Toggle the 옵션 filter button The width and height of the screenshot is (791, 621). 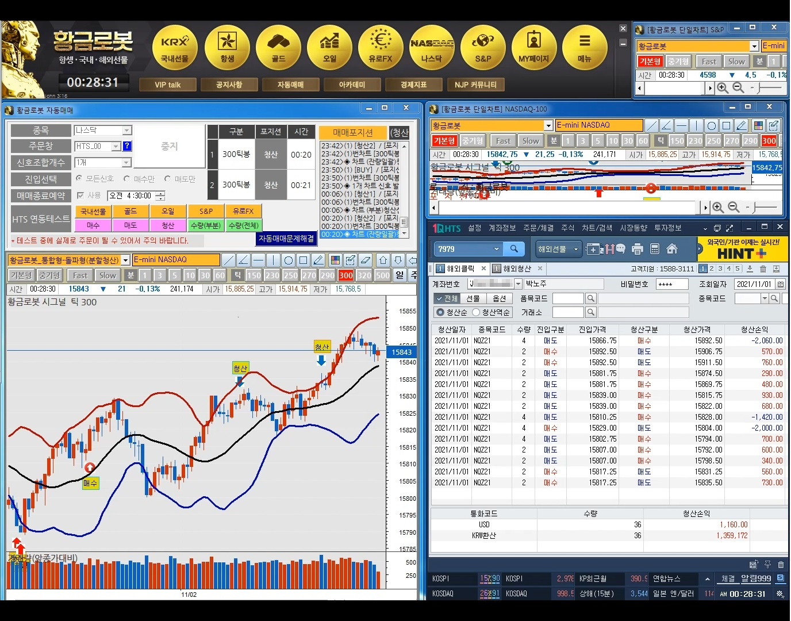500,298
